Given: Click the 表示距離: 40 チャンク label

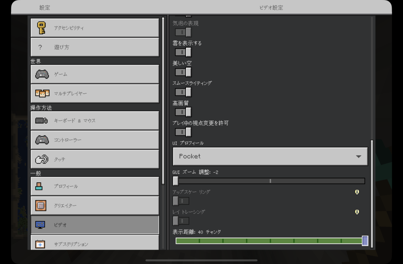Looking at the screenshot, I should (197, 232).
